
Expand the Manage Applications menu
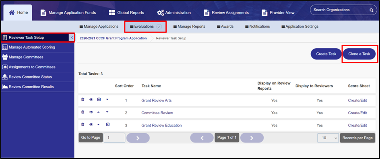coord(99,27)
